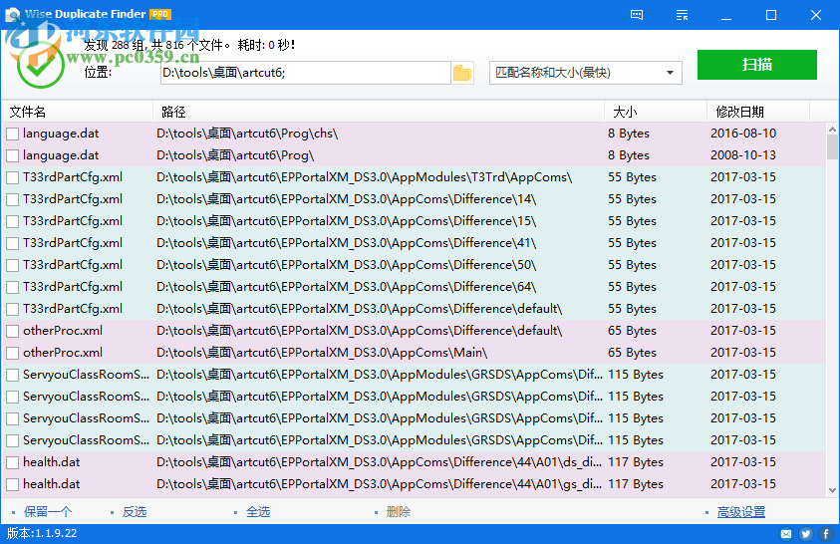
Task: Open the match mode dropdown
Action: click(x=586, y=73)
